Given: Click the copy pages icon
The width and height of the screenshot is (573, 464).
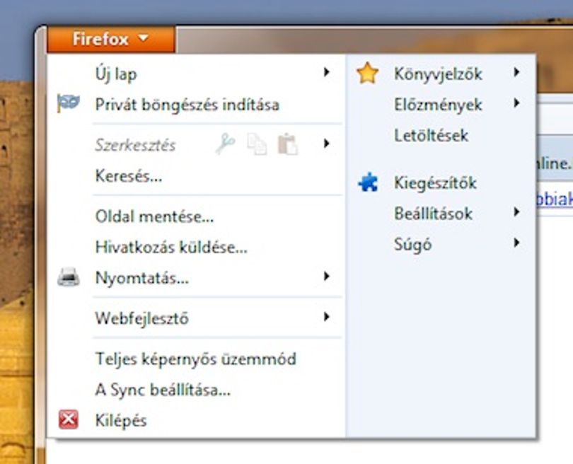Looking at the screenshot, I should [x=257, y=144].
